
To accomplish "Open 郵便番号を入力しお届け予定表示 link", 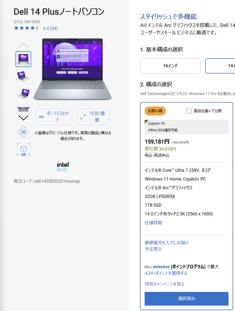I will pyautogui.click(x=167, y=246).
